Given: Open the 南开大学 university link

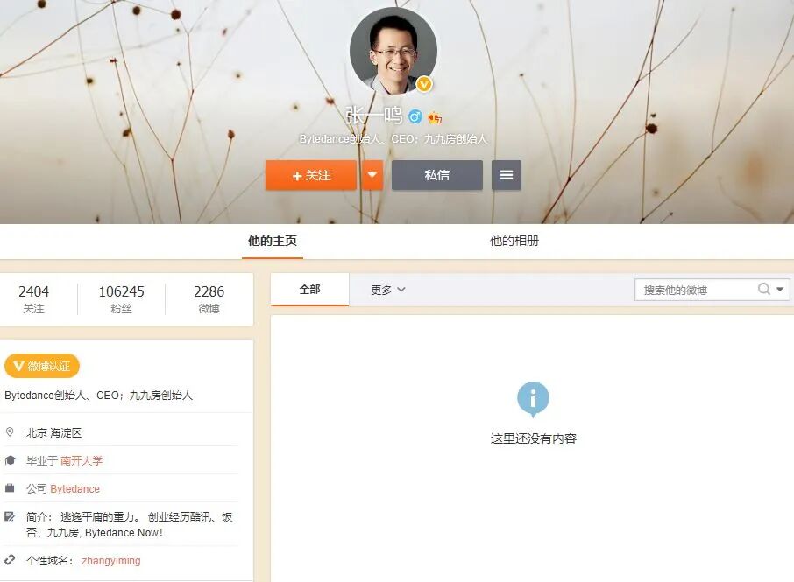Looking at the screenshot, I should (x=82, y=460).
